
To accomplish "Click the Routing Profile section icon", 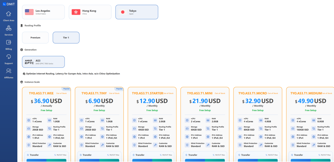I will [22, 26].
